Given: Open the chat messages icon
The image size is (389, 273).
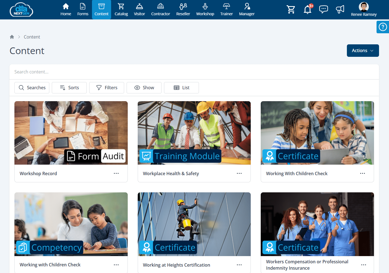Looking at the screenshot, I should 323,9.
